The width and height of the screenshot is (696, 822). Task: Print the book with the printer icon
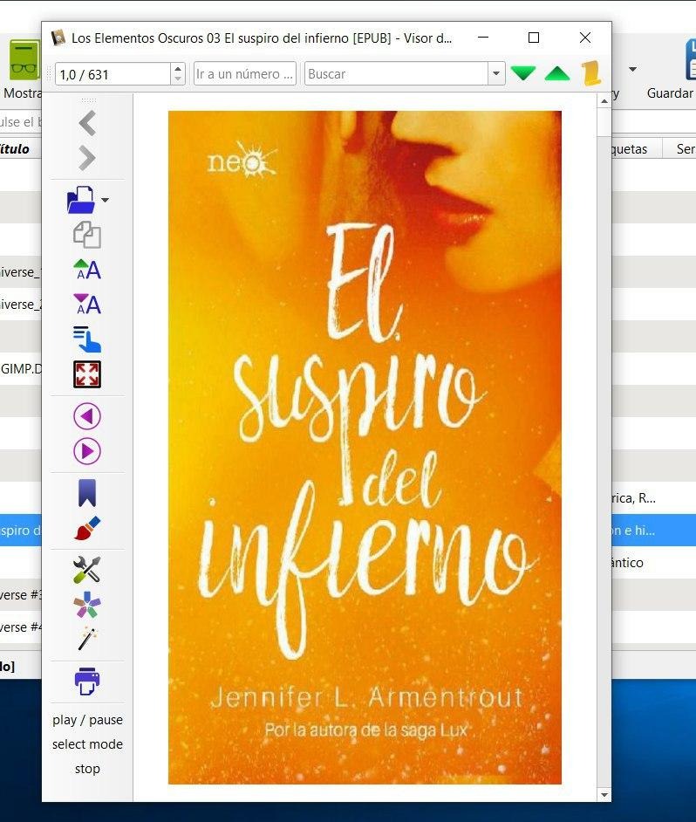point(87,681)
